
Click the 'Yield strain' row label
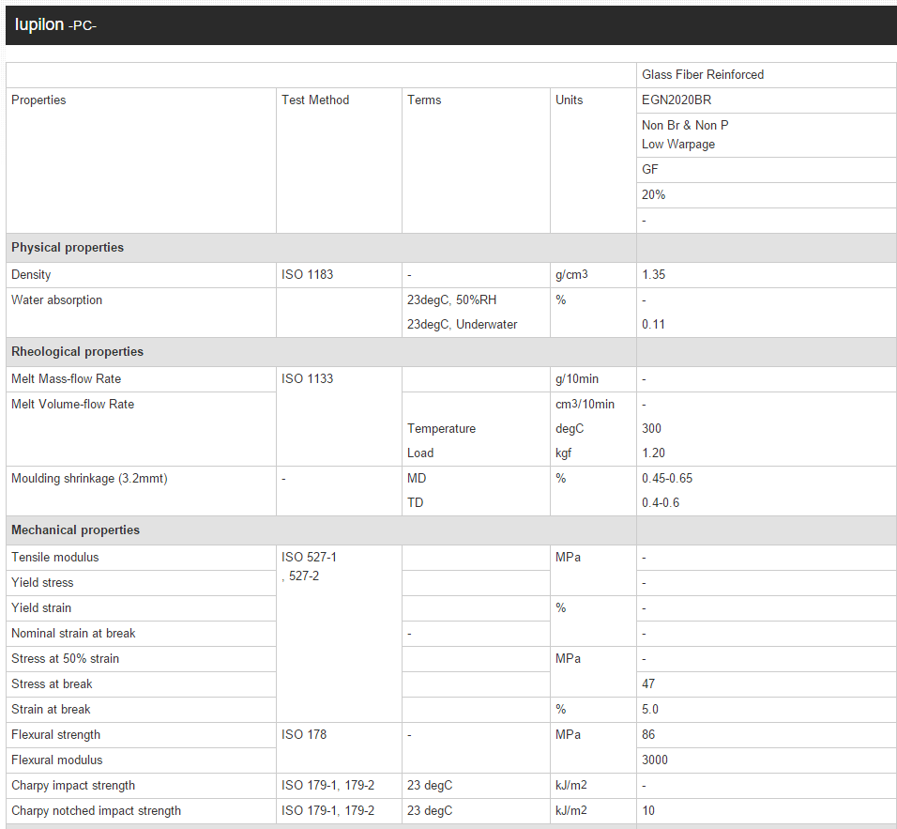[41, 607]
